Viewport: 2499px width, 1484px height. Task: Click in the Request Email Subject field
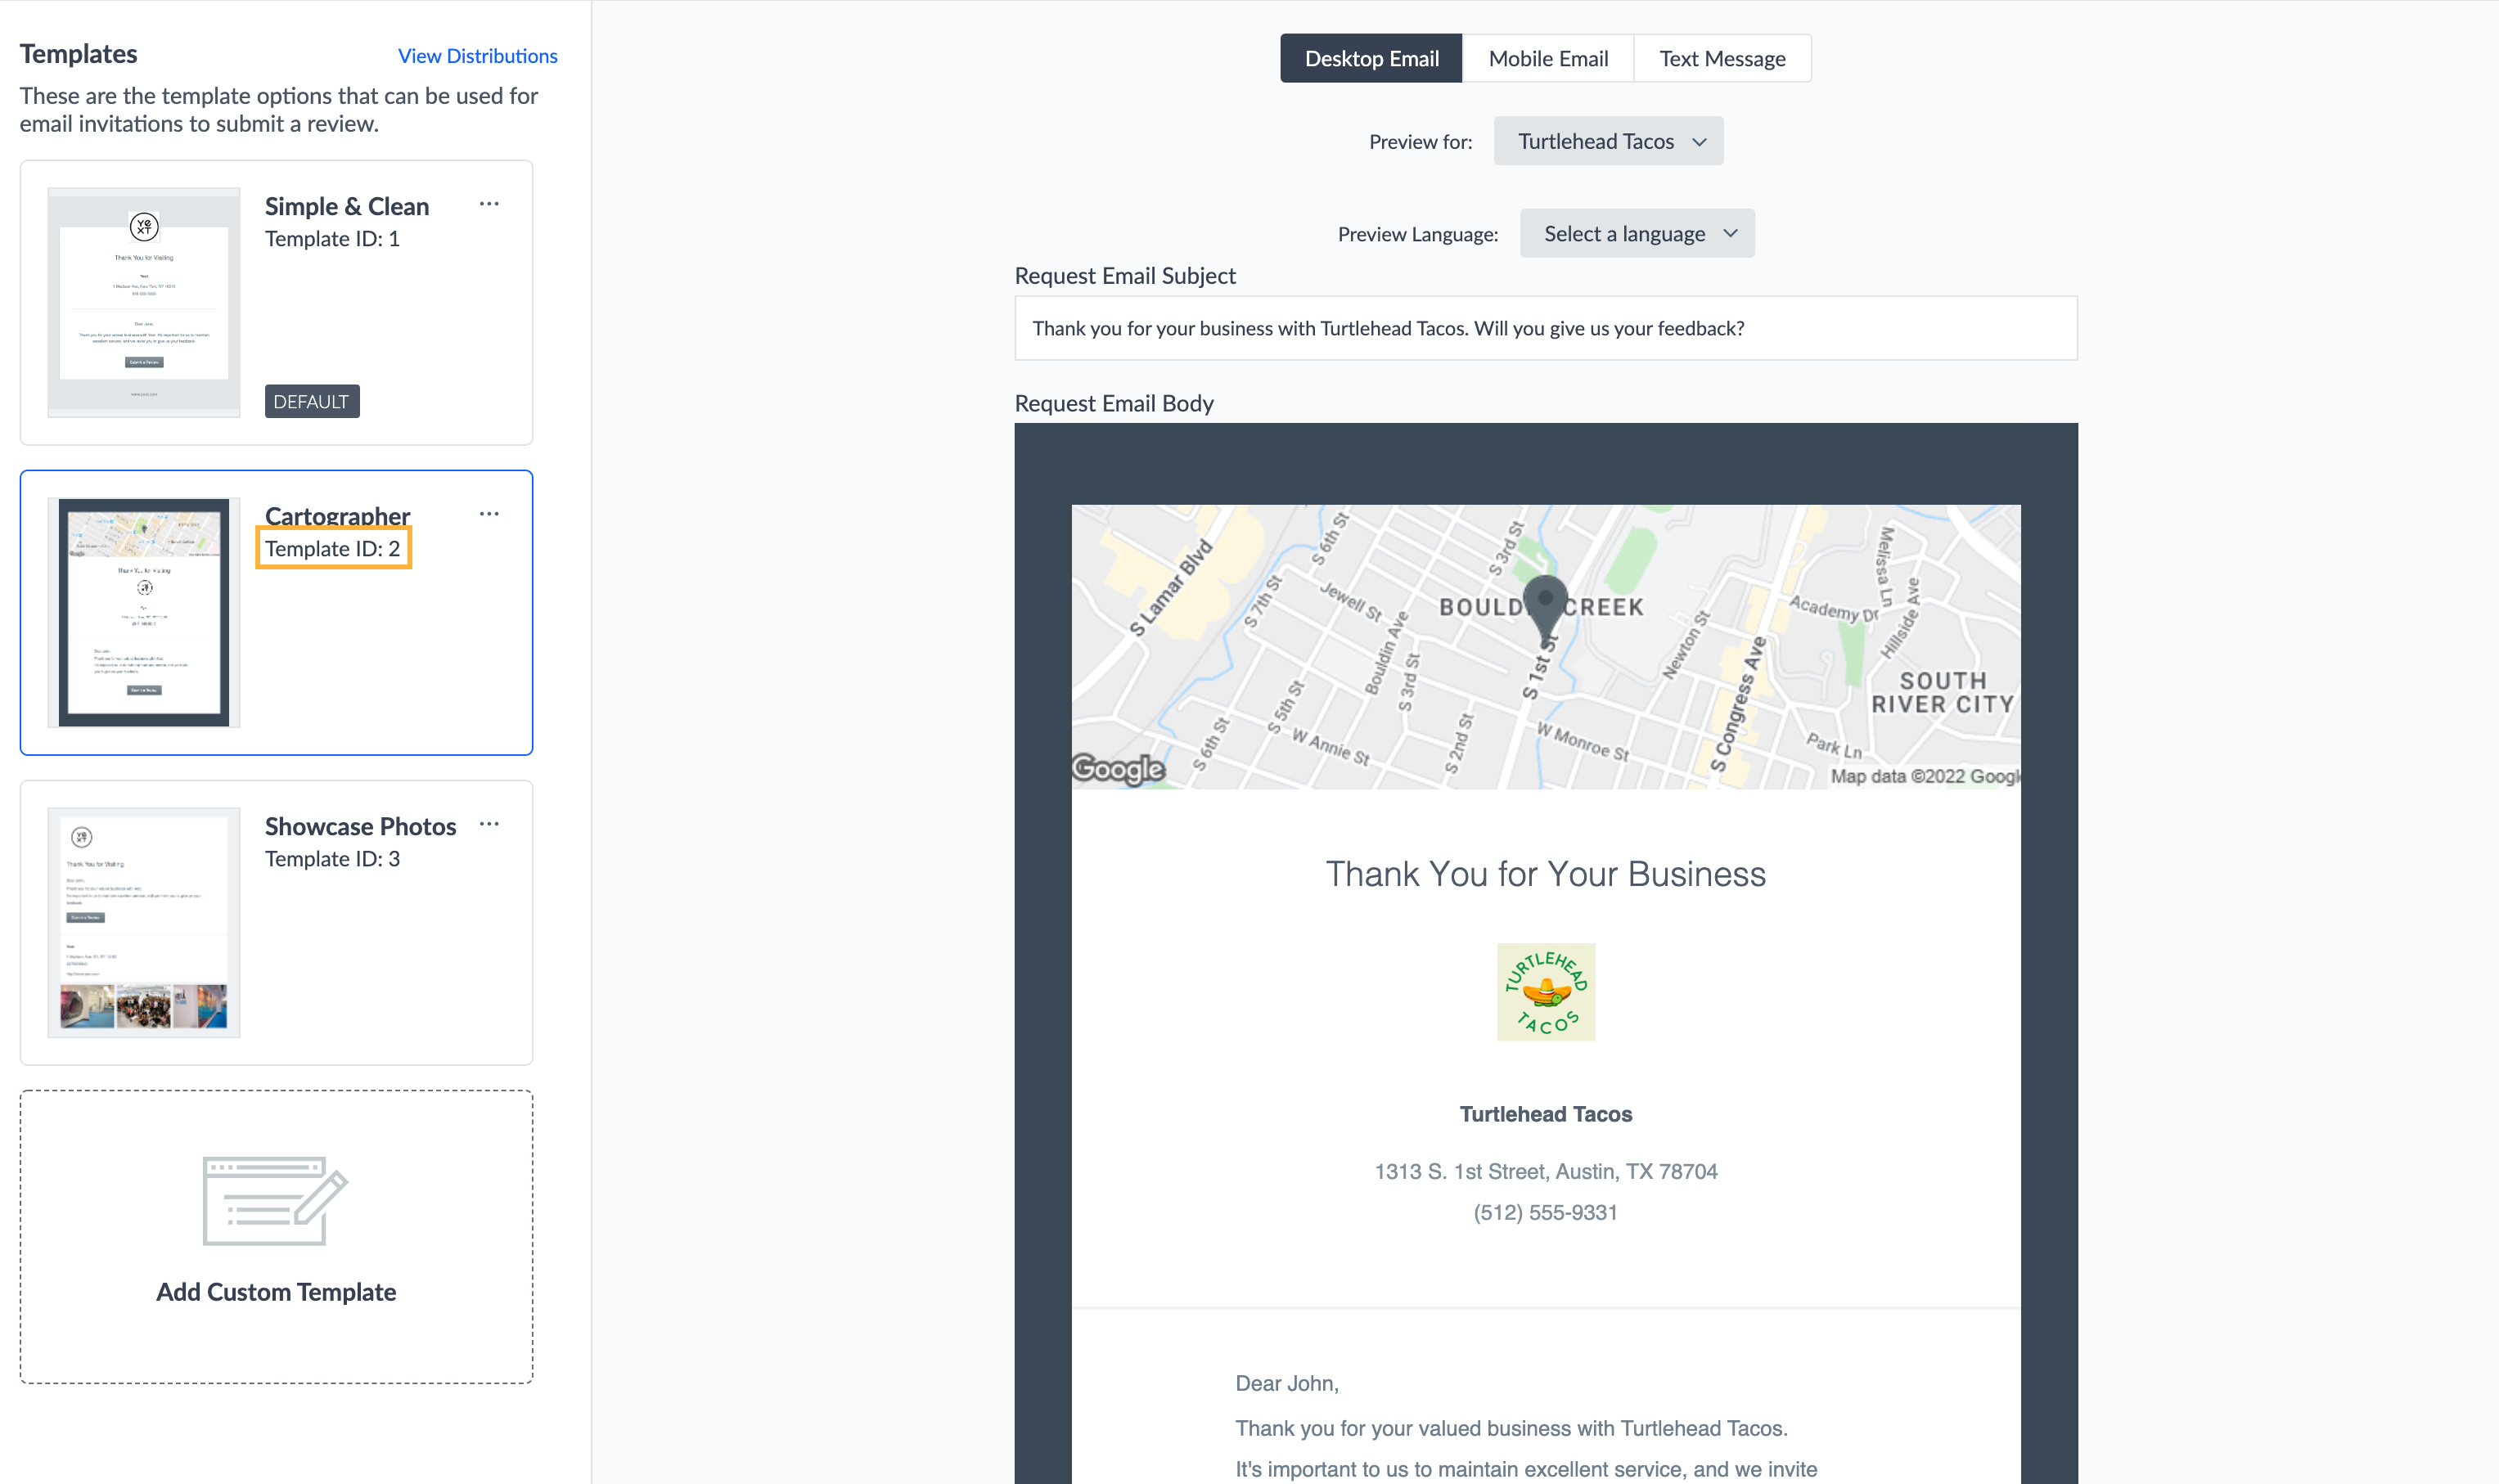pos(1546,328)
